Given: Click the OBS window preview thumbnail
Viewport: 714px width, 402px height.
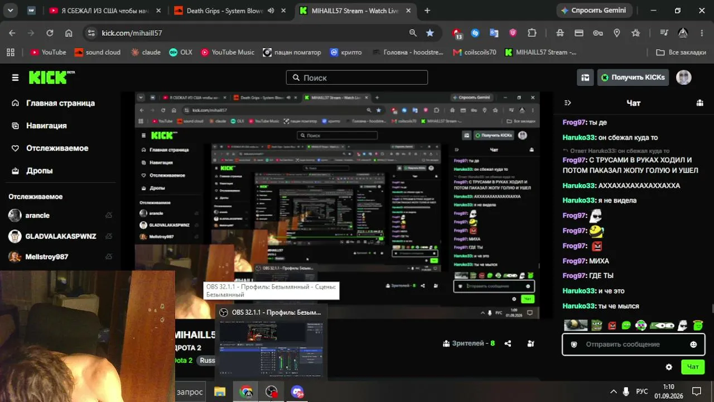Looking at the screenshot, I should pos(271,350).
